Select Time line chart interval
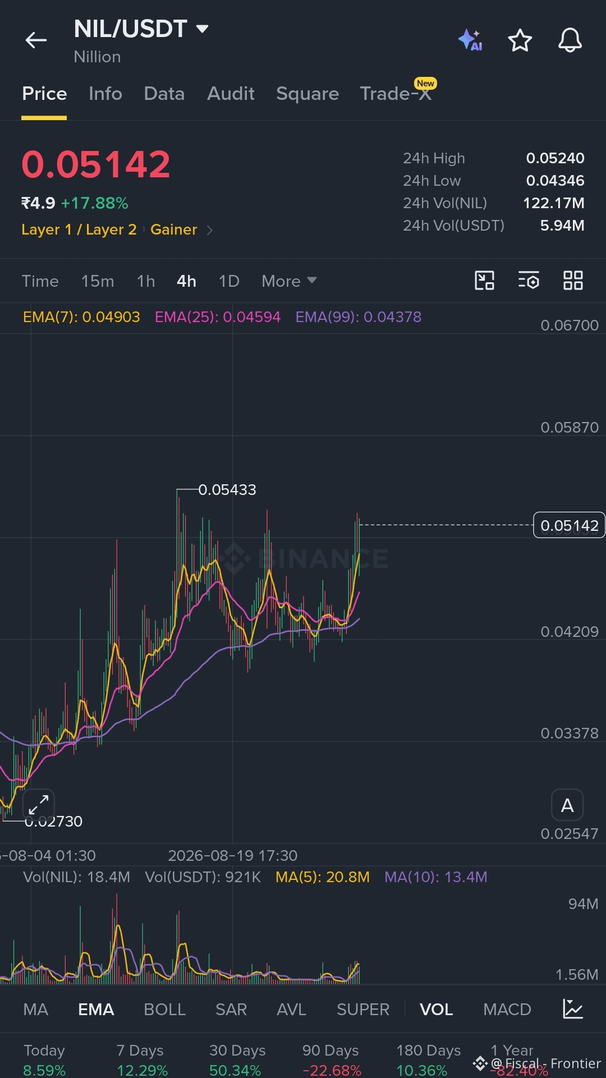The width and height of the screenshot is (606, 1078). [x=40, y=281]
